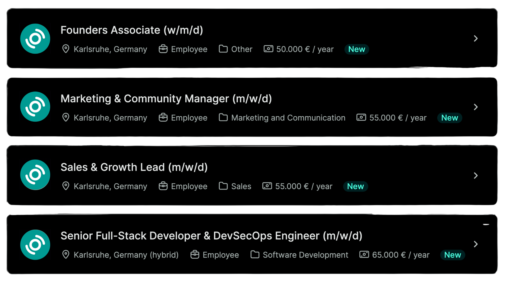Viewport: 507px width, 285px height.
Task: Click salary banknote icon beside 50.000 € / year
Action: point(268,49)
